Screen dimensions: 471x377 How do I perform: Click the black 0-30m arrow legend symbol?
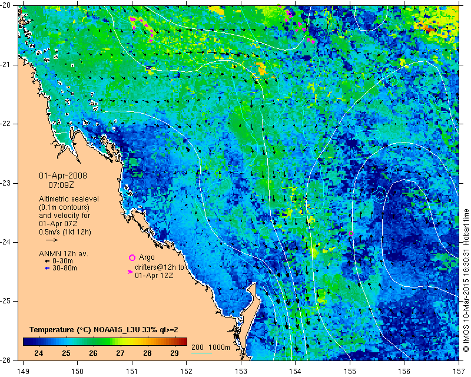coord(47,262)
